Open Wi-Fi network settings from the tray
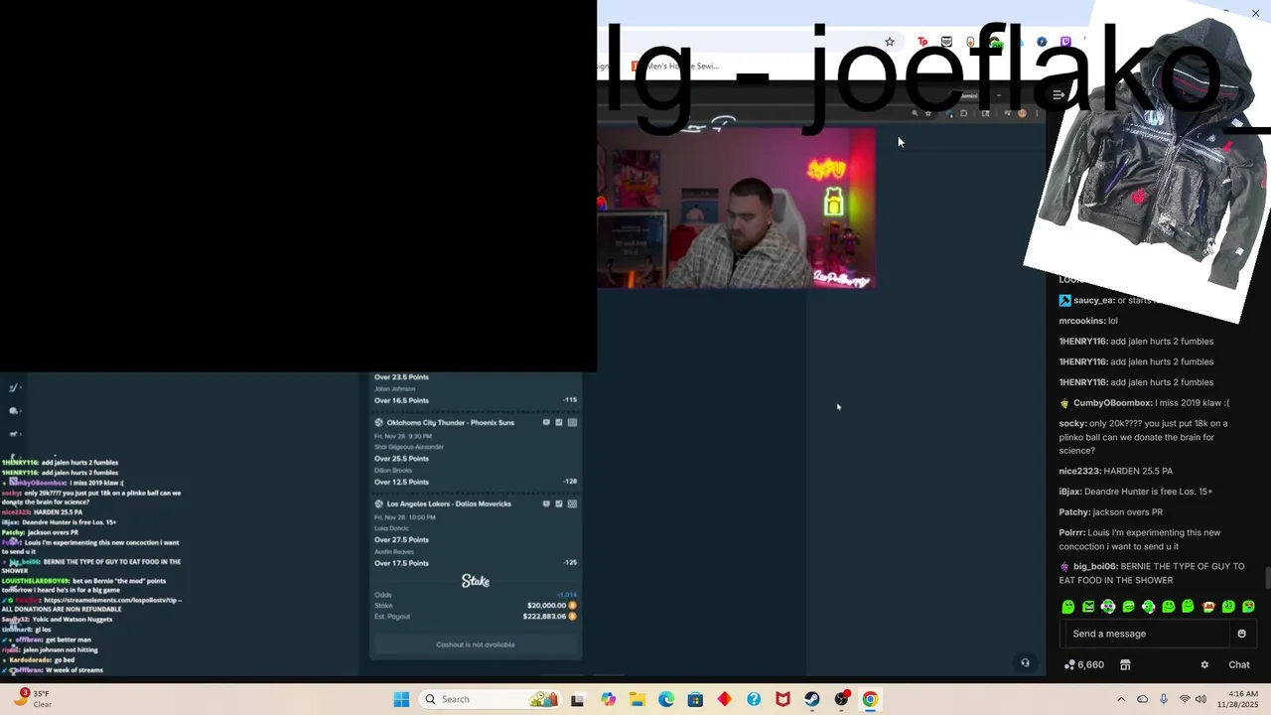The image size is (1271, 715). click(x=1185, y=699)
